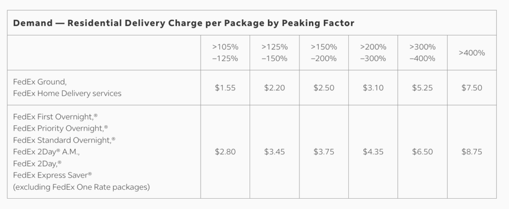Click the table title about Residential Delivery Charge
The image size is (509, 209).
click(183, 23)
